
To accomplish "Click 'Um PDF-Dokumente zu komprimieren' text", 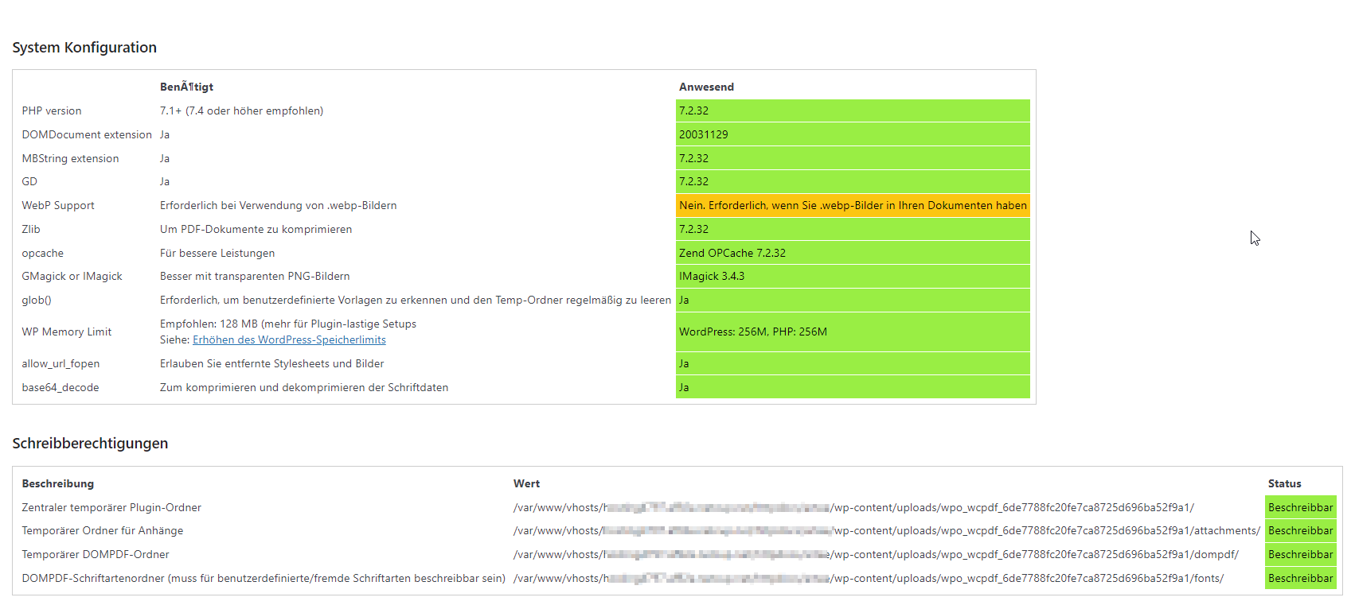I will (x=256, y=229).
